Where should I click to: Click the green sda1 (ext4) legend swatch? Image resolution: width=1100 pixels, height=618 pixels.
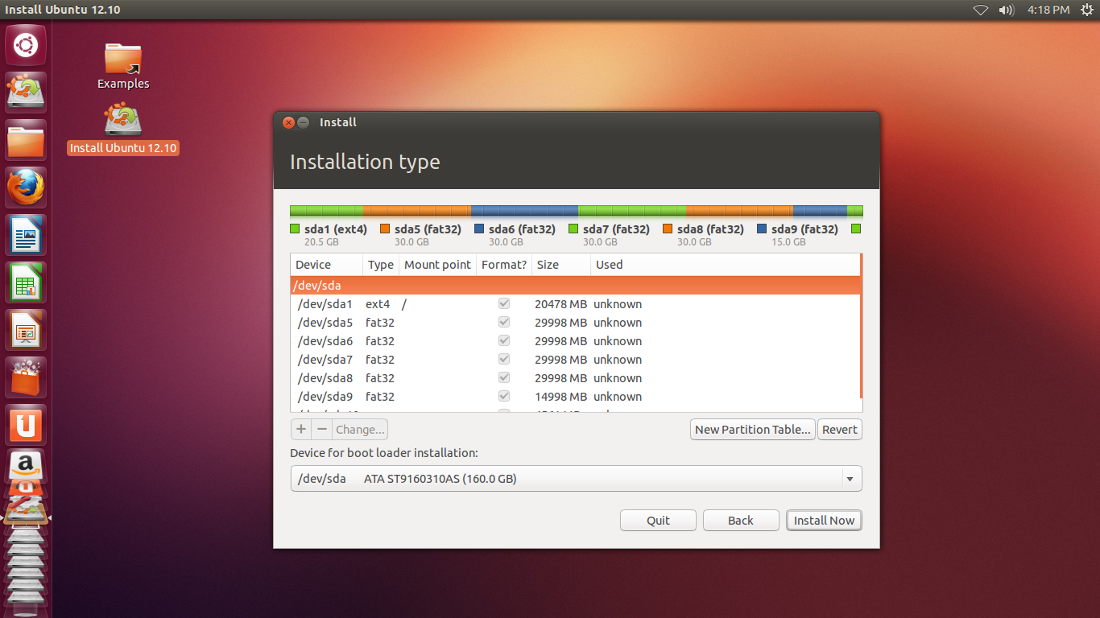coord(295,229)
